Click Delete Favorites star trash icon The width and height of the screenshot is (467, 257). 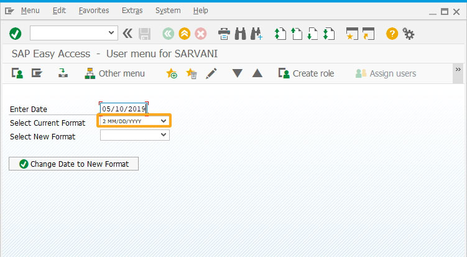click(191, 73)
